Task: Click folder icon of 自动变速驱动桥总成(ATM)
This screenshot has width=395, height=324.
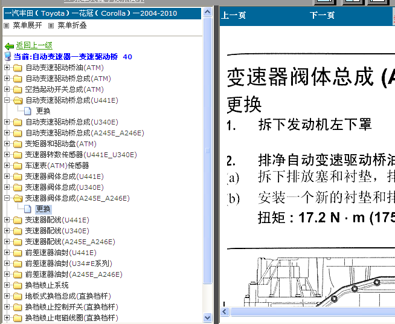Action: click(x=18, y=79)
